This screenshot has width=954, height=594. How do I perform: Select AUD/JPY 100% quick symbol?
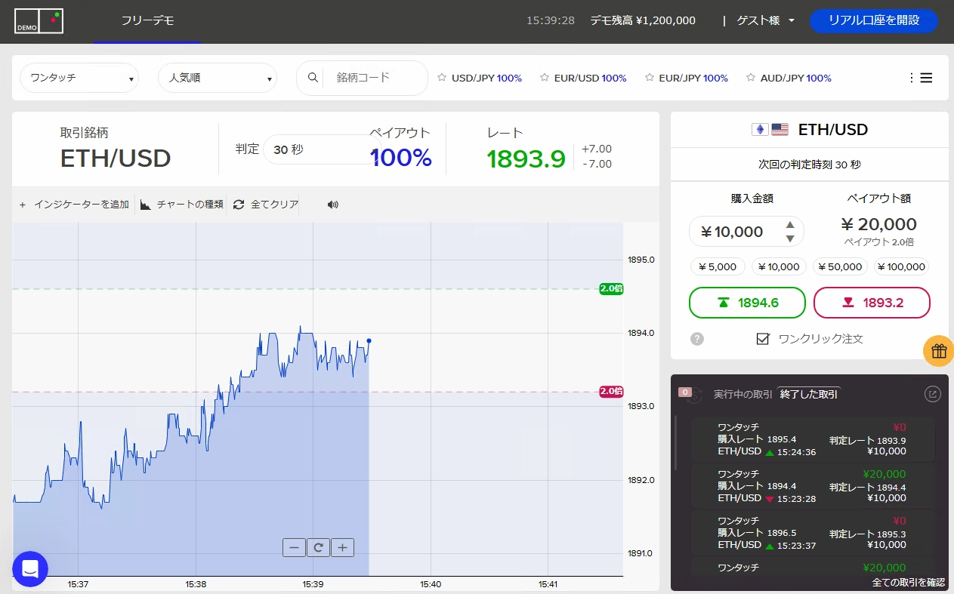click(796, 78)
